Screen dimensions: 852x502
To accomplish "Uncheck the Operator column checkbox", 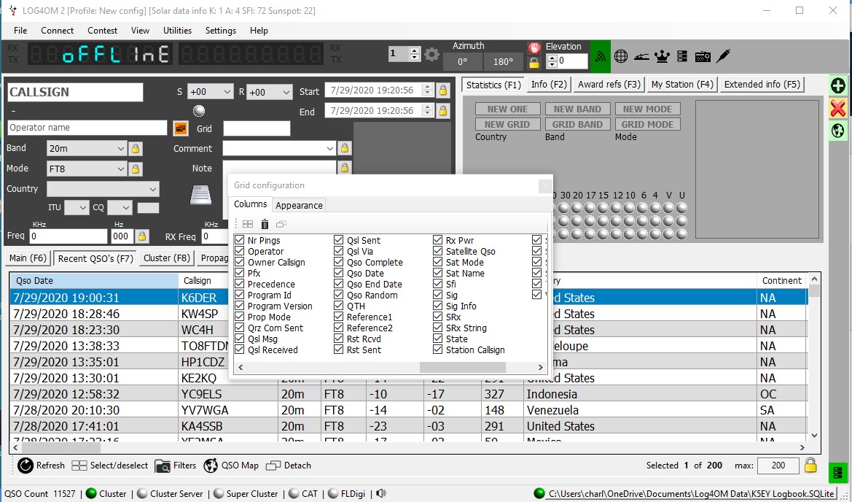I will point(240,251).
